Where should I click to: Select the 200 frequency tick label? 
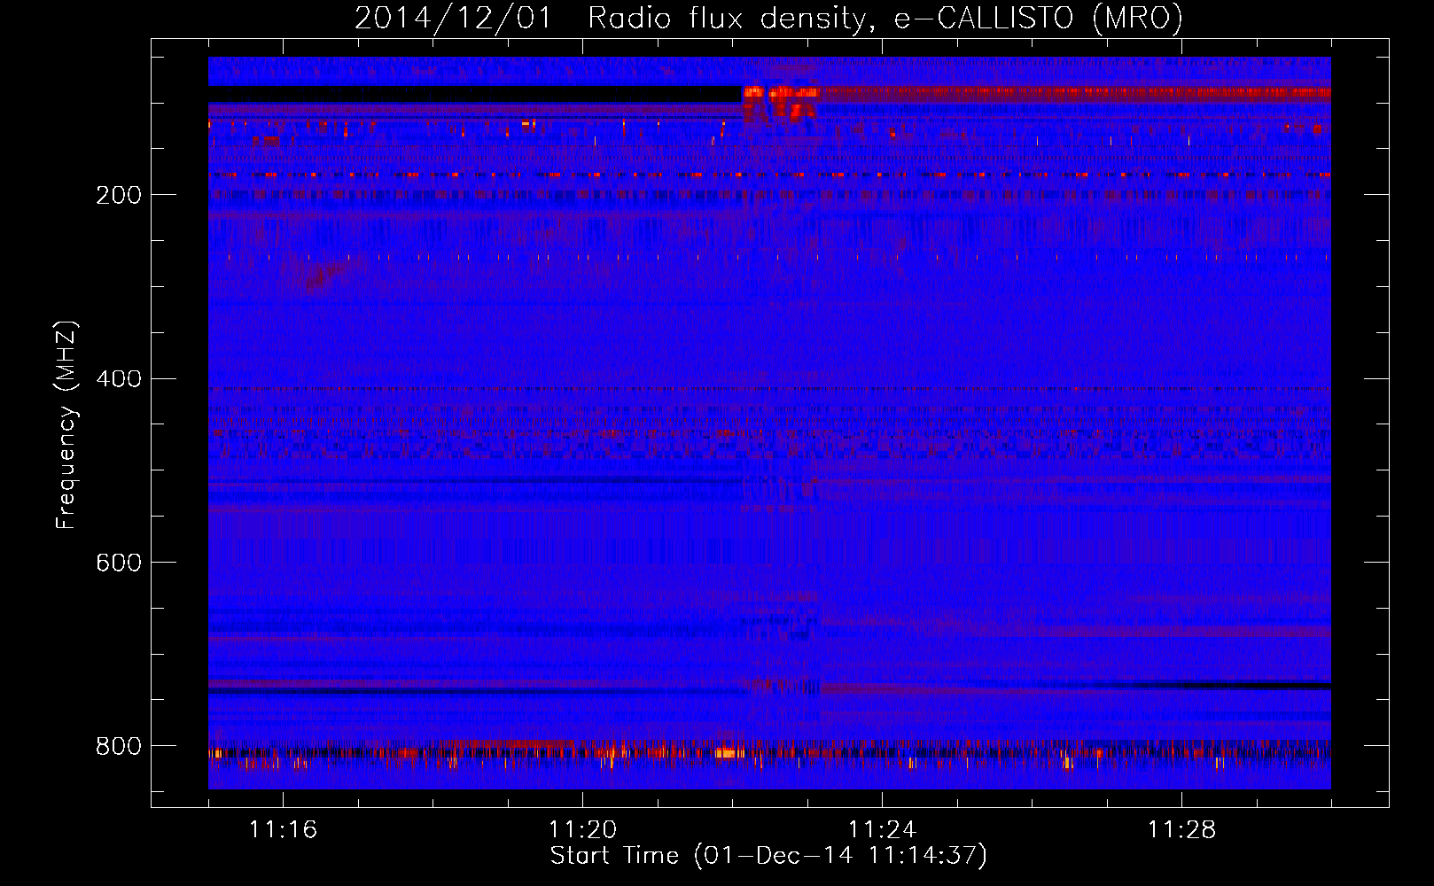(x=119, y=195)
